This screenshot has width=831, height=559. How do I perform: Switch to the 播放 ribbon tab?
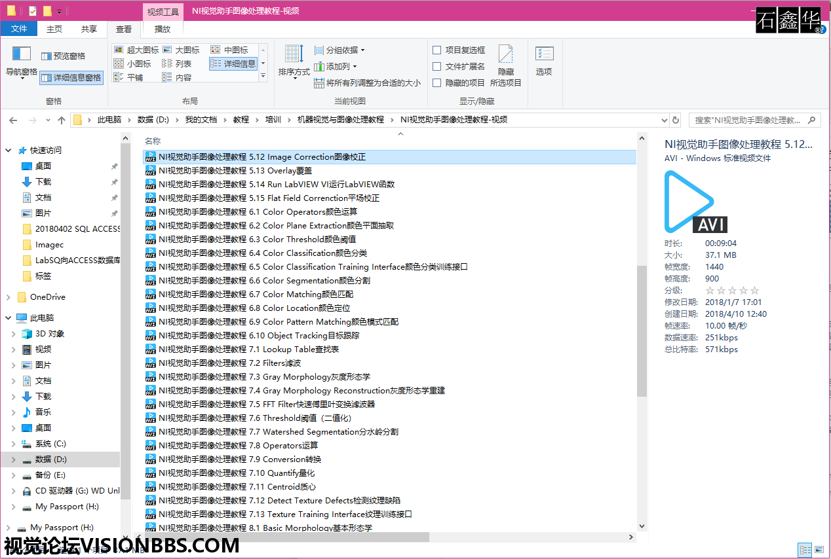pyautogui.click(x=162, y=29)
